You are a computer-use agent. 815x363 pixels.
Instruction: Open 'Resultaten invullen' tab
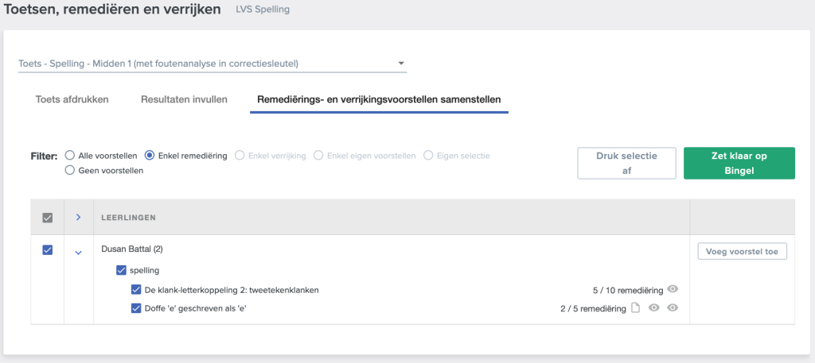[184, 99]
